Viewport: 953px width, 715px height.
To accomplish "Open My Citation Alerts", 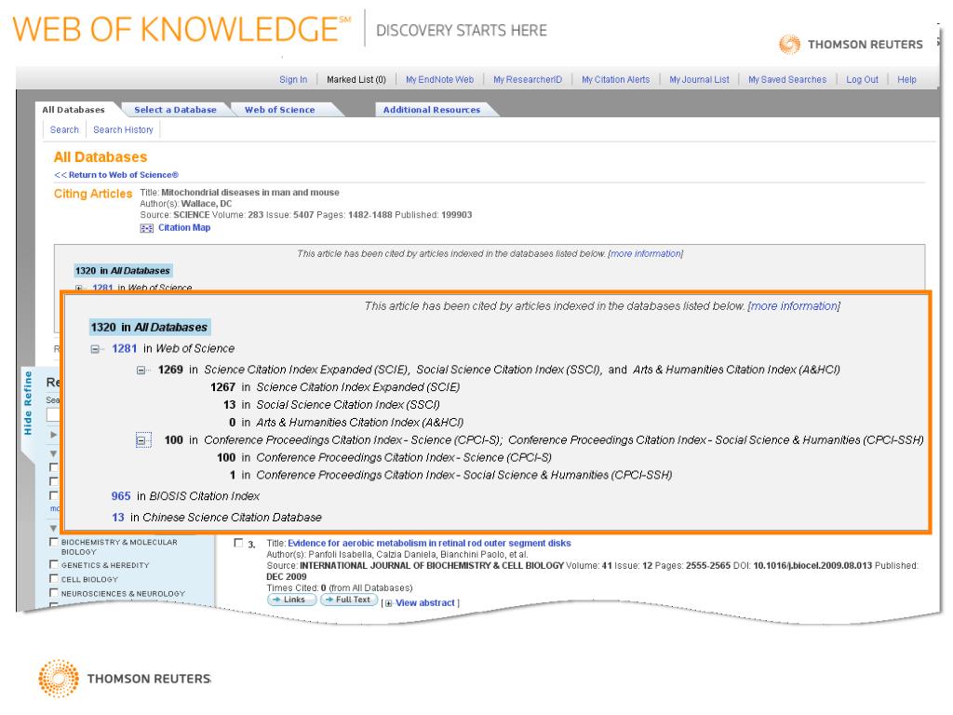I will 616,80.
